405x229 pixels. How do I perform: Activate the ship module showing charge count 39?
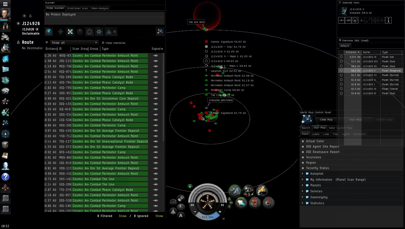[x=248, y=191]
